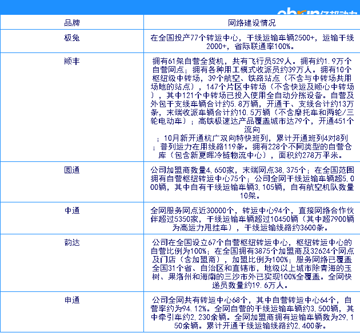360x333 pixels.
Task: Click 圆通 text starting 公司加盟商数量4,650家
Action: pos(252,170)
